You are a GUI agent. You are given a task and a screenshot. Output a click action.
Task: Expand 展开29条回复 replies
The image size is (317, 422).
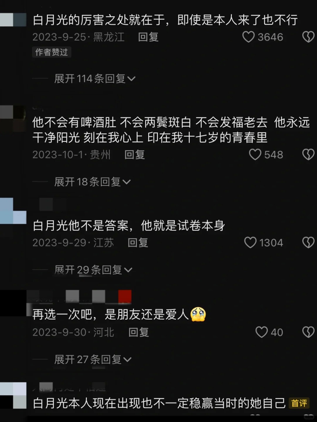tap(93, 270)
